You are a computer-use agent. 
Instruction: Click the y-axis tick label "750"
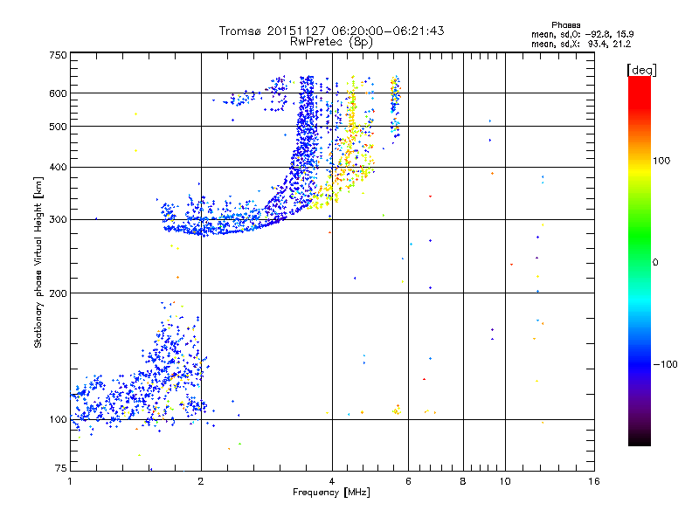coord(58,55)
